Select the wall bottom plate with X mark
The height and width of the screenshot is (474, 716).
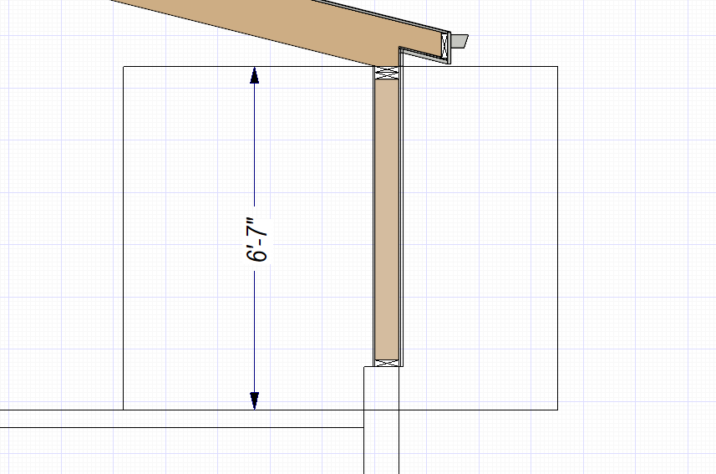point(385,363)
